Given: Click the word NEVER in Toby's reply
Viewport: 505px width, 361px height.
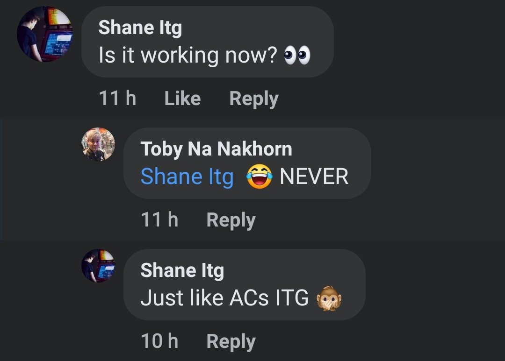Looking at the screenshot, I should point(314,177).
